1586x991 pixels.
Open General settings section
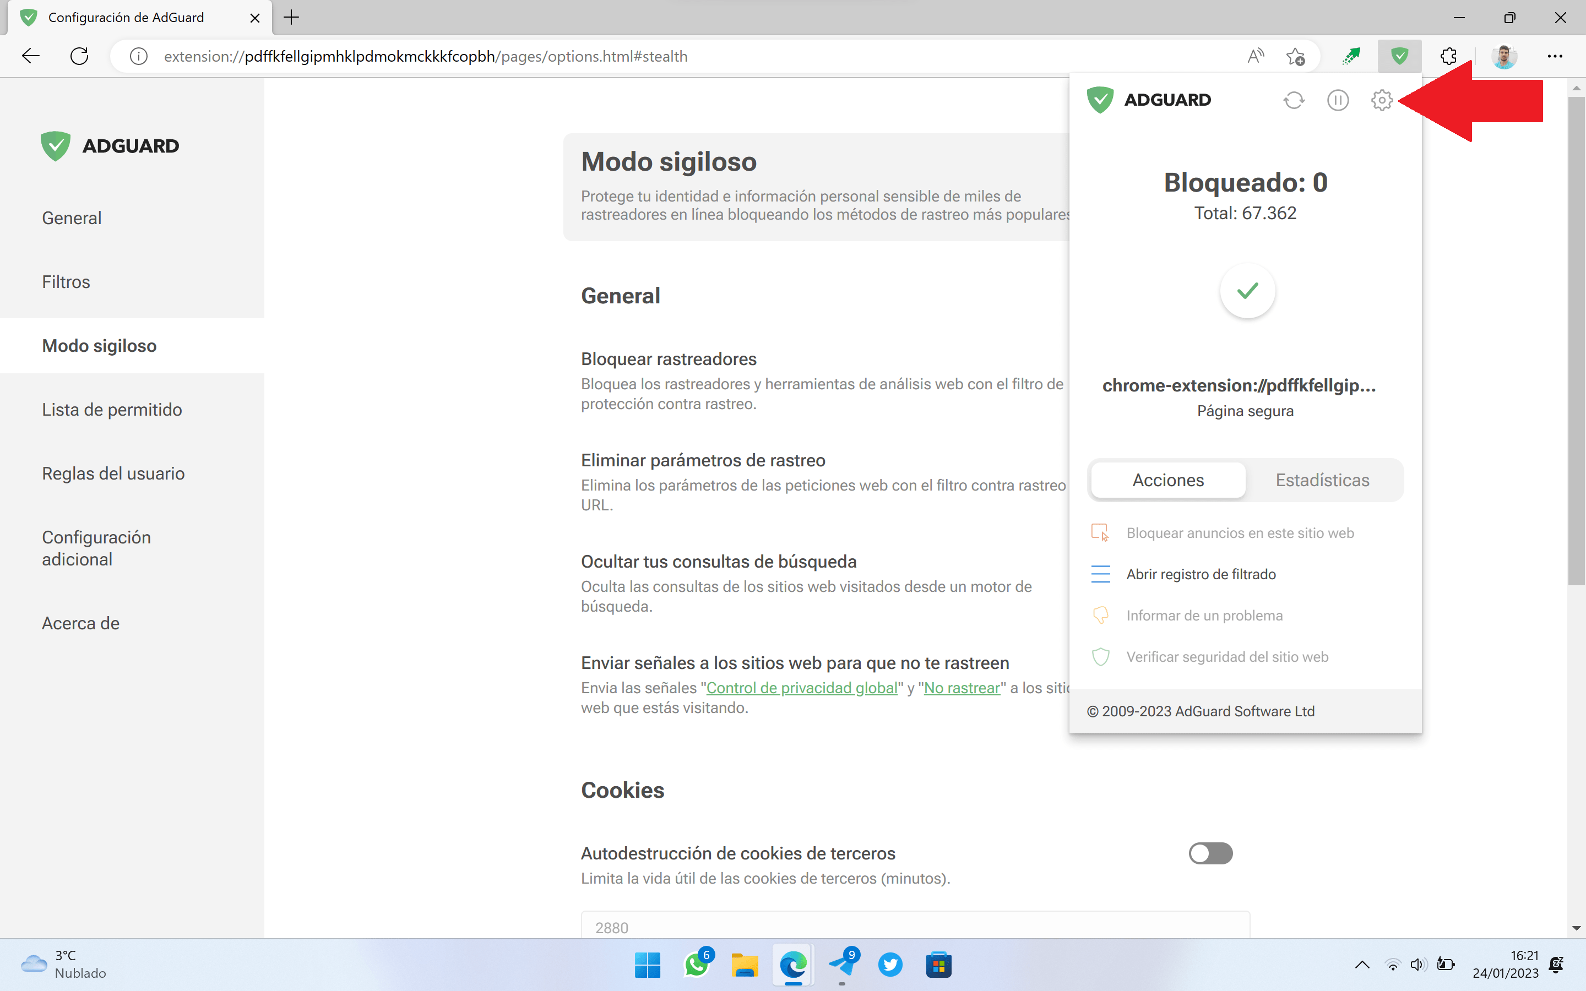point(72,218)
